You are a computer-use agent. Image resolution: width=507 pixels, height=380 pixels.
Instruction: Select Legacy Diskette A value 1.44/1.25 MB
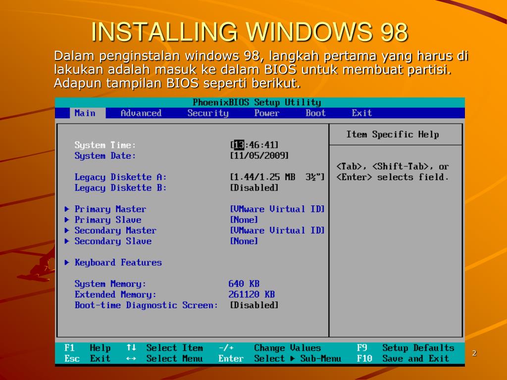277,177
